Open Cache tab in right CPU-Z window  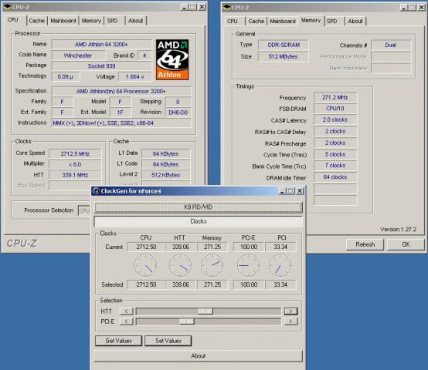point(256,22)
